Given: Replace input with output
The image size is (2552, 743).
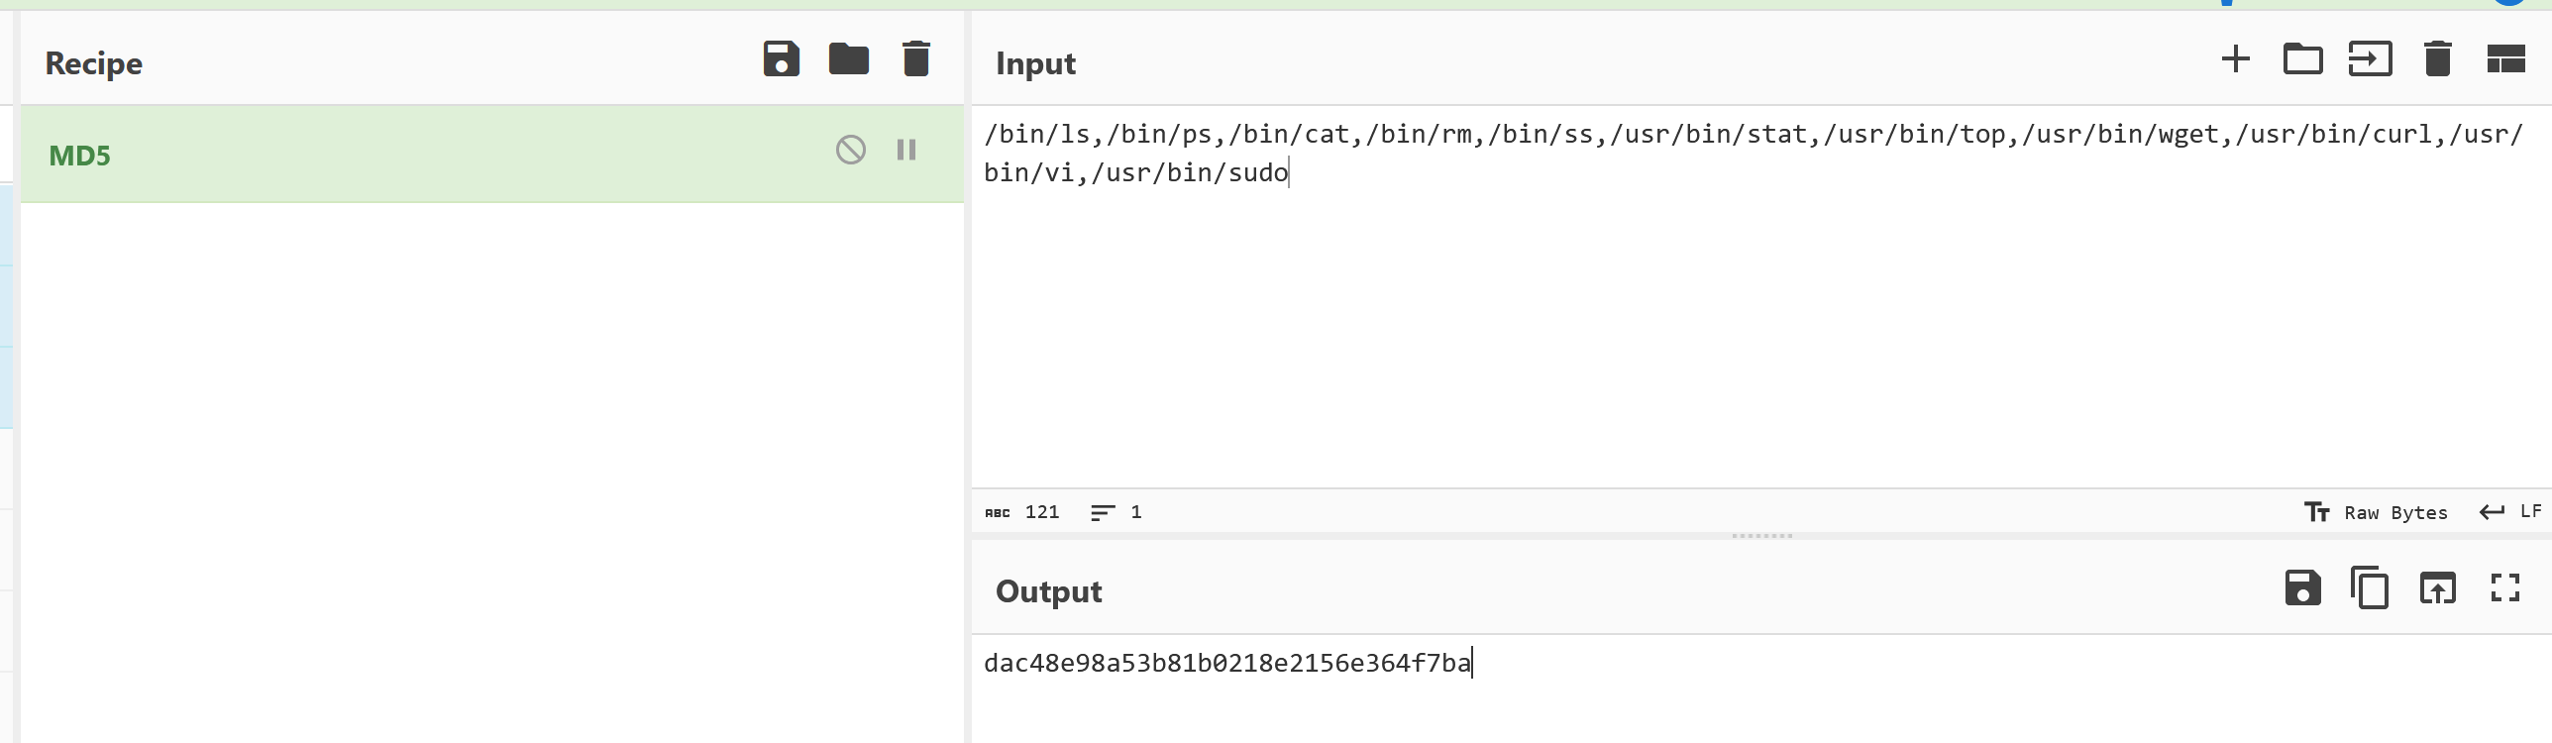Looking at the screenshot, I should [2437, 588].
